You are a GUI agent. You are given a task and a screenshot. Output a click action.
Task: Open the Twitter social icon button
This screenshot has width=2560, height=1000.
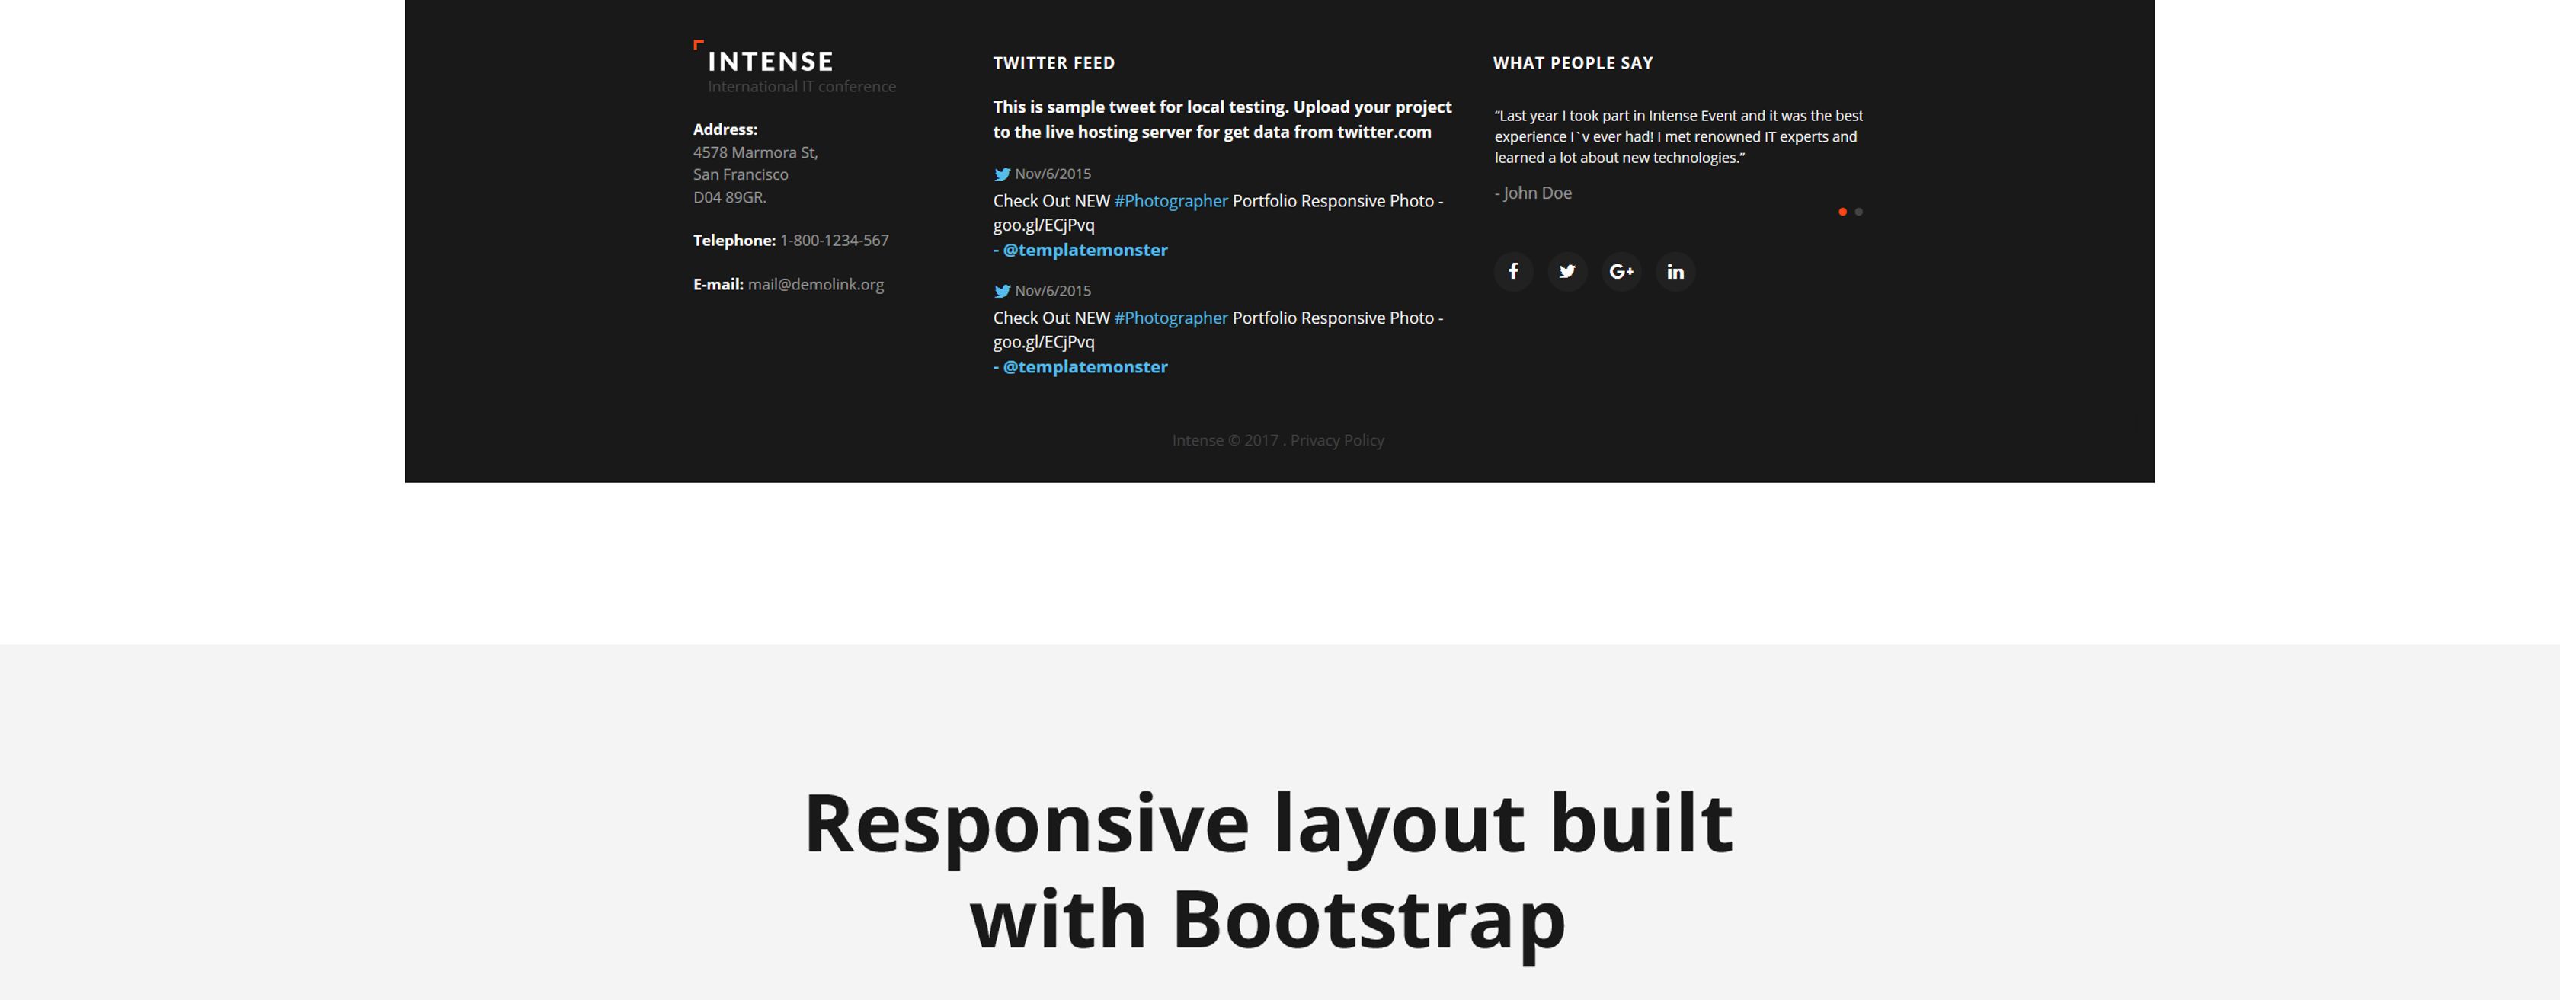[1566, 271]
